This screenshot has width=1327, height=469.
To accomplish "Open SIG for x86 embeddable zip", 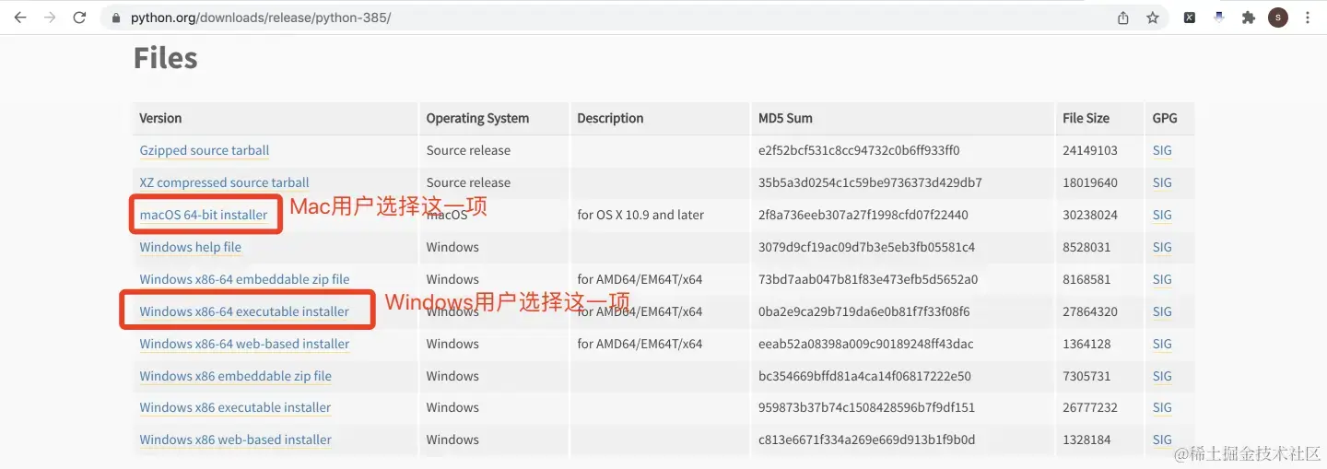I will point(1162,376).
